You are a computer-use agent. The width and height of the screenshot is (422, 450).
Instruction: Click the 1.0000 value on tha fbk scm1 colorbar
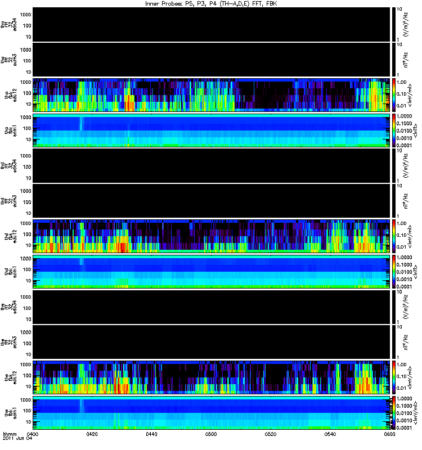point(404,116)
